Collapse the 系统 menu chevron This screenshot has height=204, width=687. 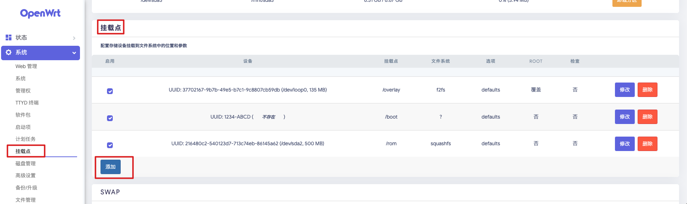tap(74, 53)
